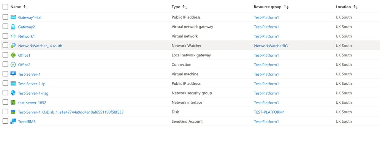This screenshot has width=380, height=151.
Task: Click the NetworkWatcher_uksouth globe icon
Action: click(x=13, y=45)
